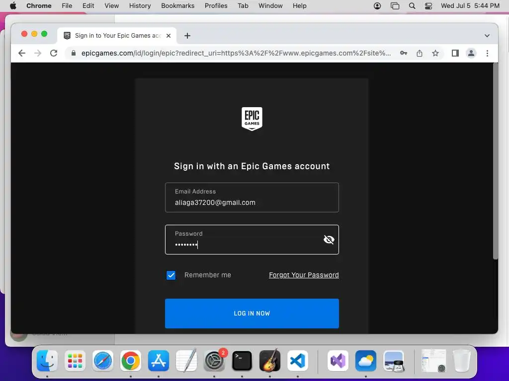Screen dimensions: 509x381
Task: Open Visual Studio from the dock
Action: (338, 361)
